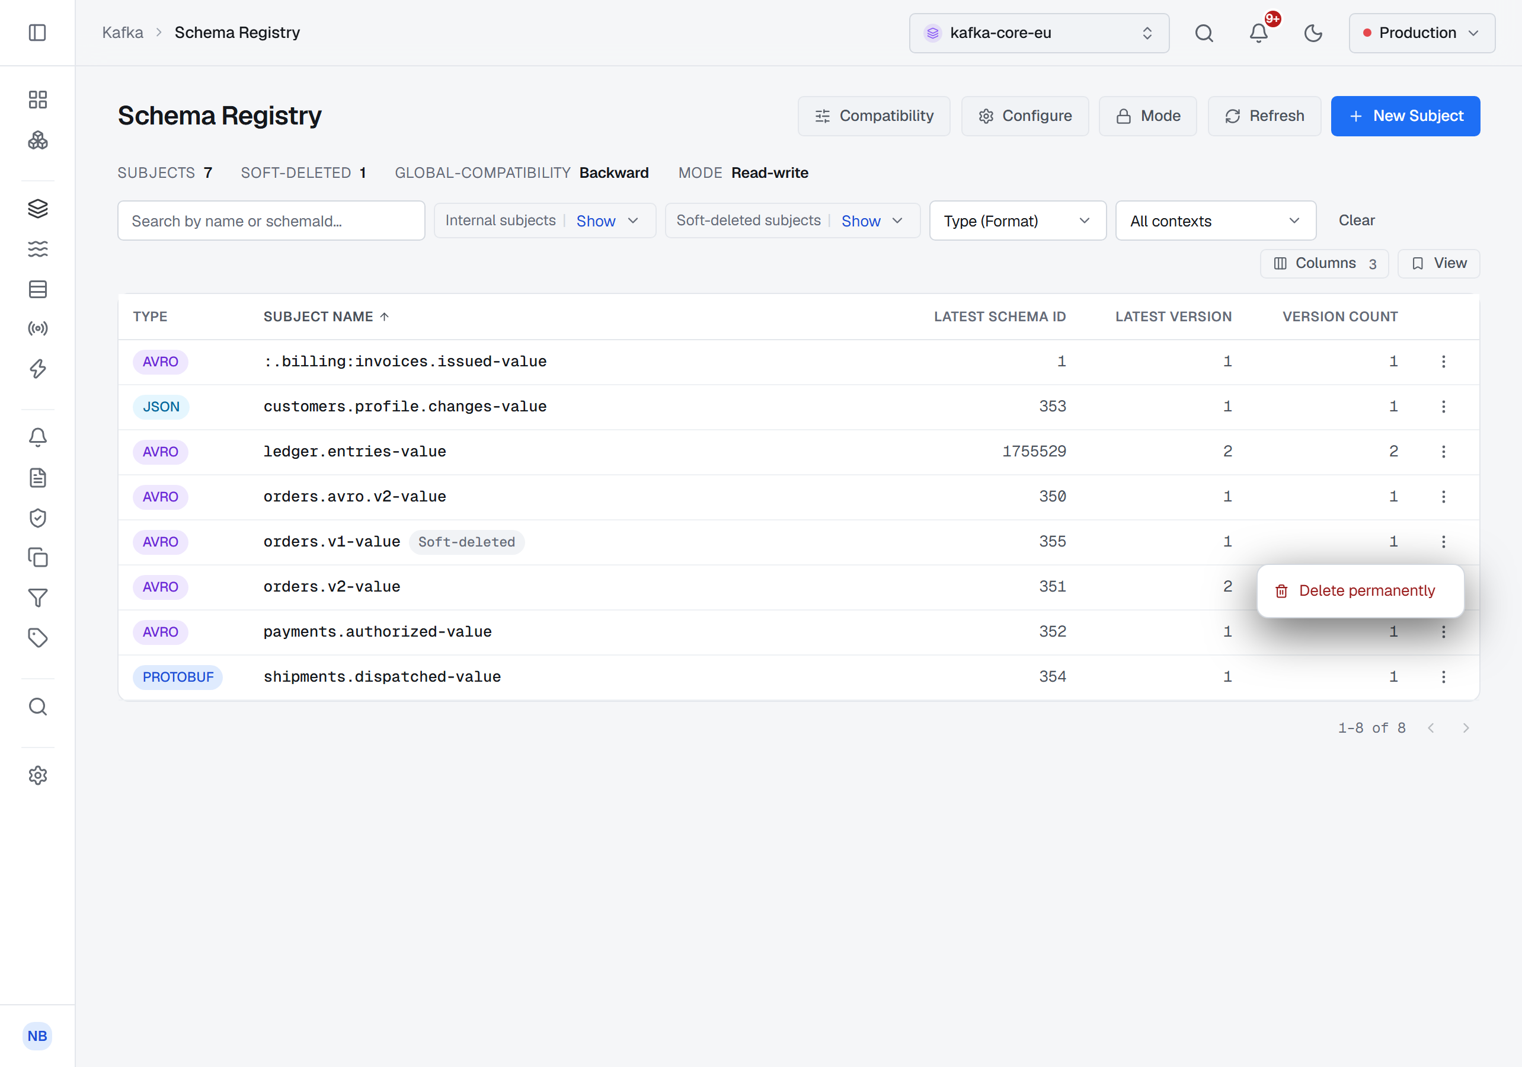The height and width of the screenshot is (1067, 1522).
Task: Click the Configure button
Action: click(1025, 116)
